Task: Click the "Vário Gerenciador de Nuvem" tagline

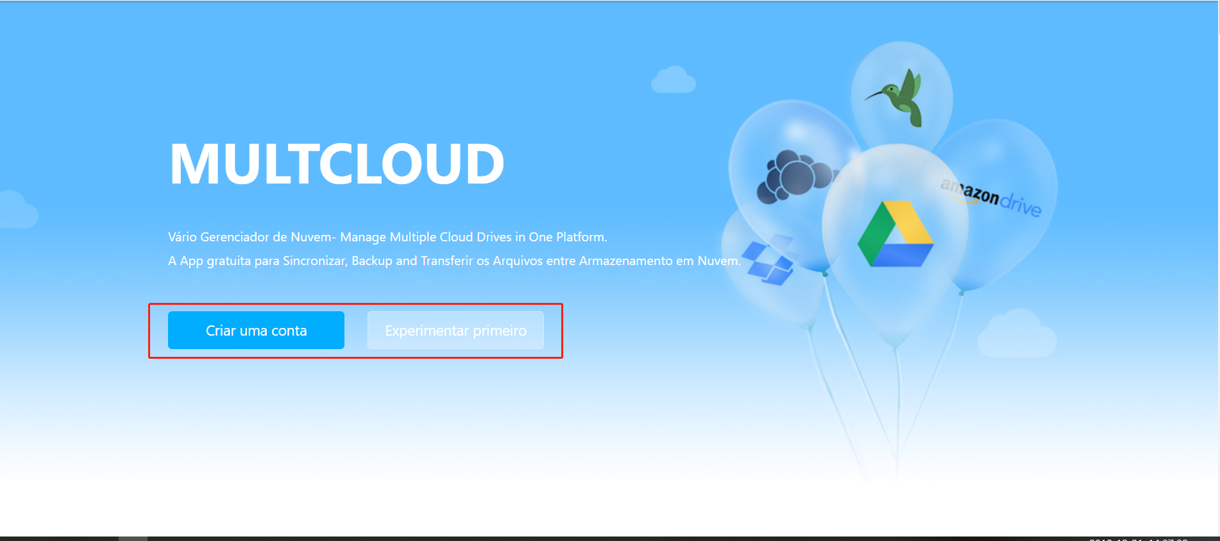Action: point(387,237)
